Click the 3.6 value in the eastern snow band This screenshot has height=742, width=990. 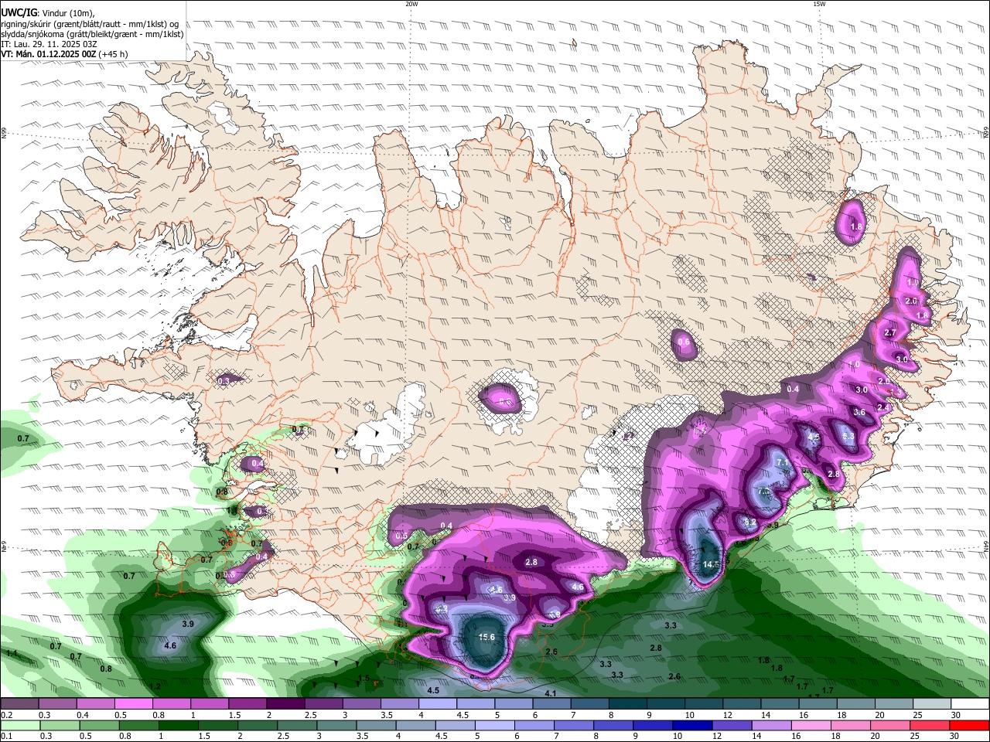coord(859,412)
